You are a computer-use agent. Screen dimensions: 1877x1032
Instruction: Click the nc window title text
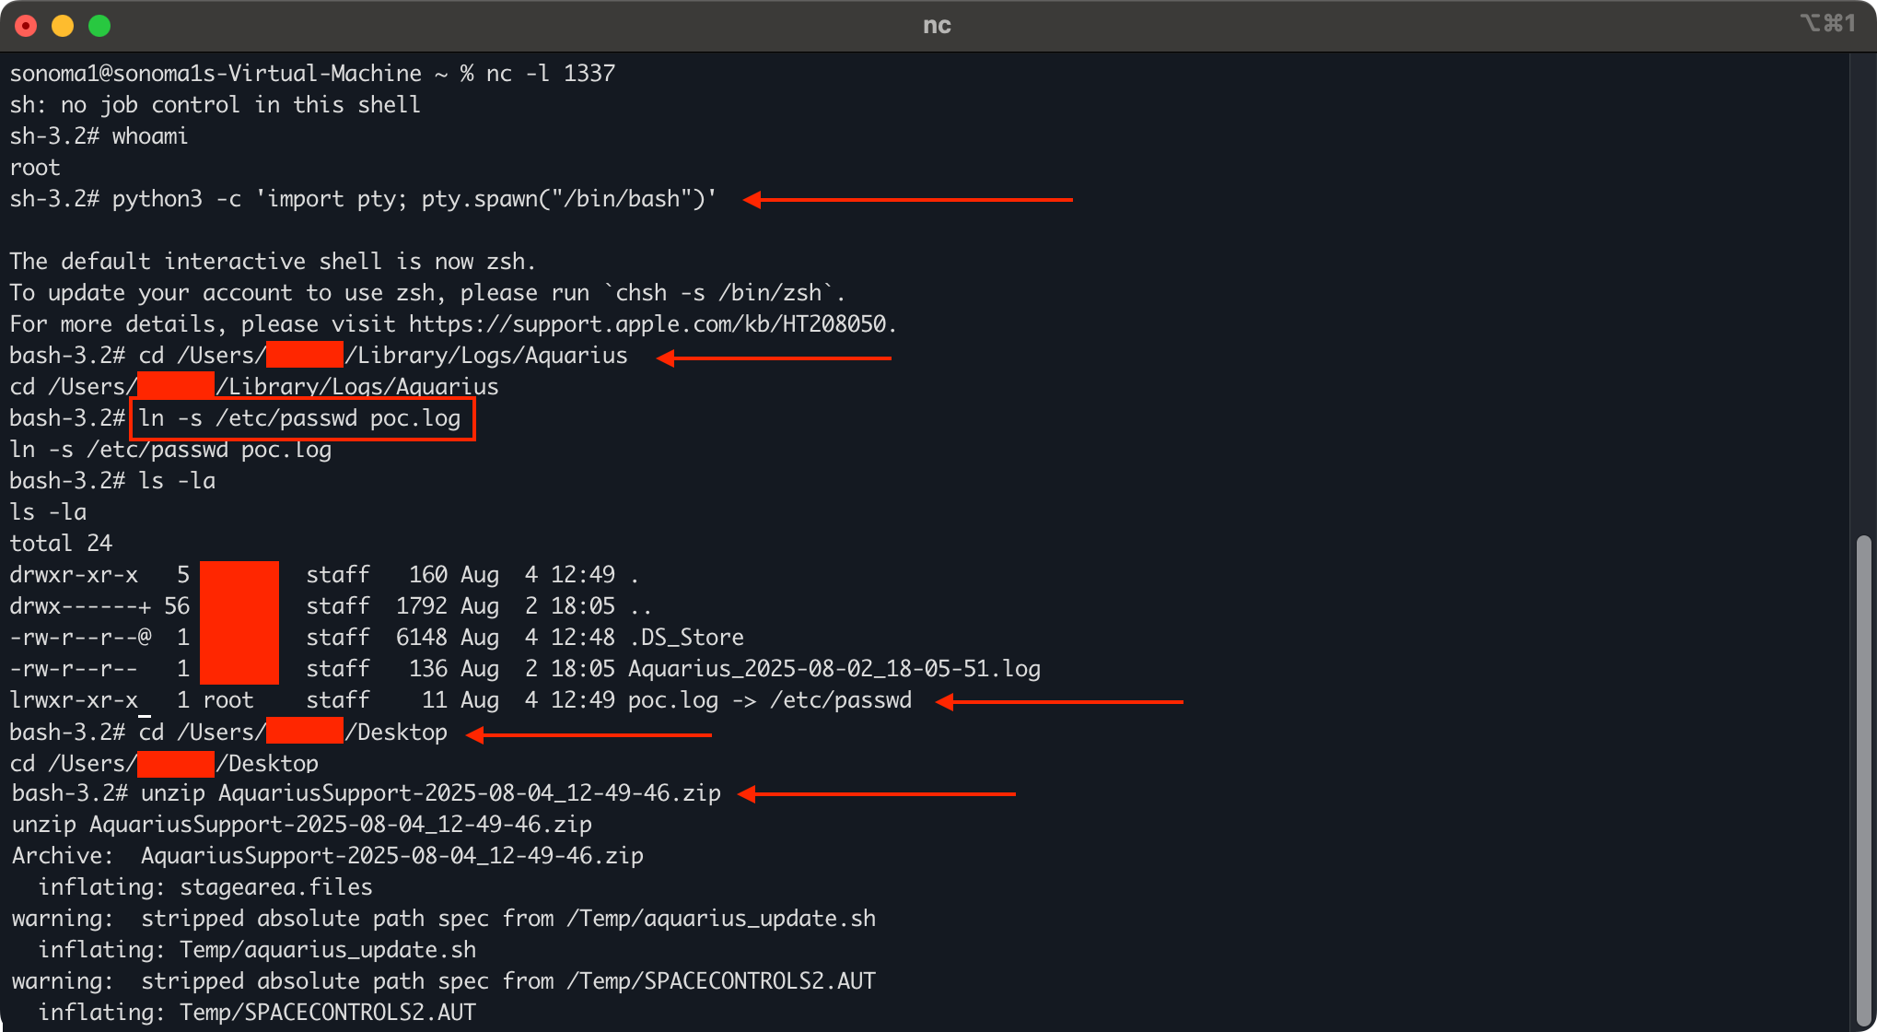pyautogui.click(x=937, y=26)
